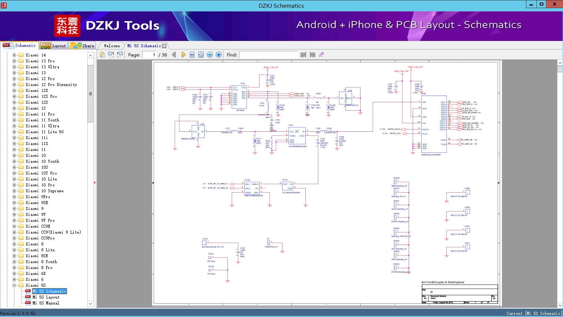Image resolution: width=563 pixels, height=317 pixels.
Task: Expand the Xiaomi 8 Pro tree node
Action: (x=14, y=268)
